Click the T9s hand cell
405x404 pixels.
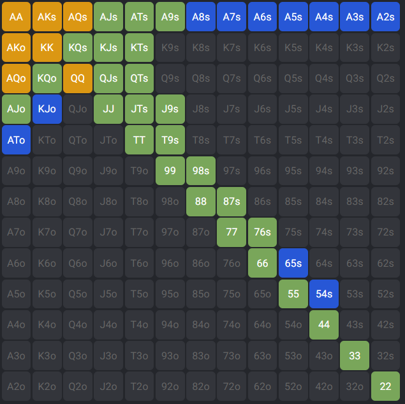coord(170,140)
